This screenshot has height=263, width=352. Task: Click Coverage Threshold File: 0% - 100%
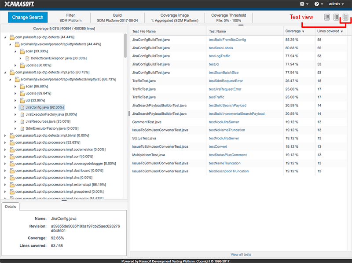click(x=228, y=18)
